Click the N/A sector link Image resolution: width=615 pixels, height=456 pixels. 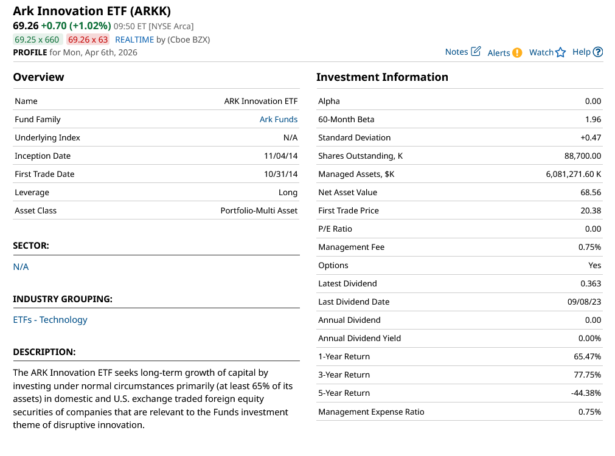point(21,267)
